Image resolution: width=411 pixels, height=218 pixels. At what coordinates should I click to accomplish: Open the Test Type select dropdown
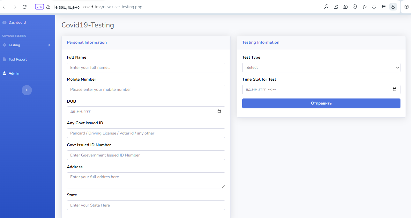coord(321,68)
